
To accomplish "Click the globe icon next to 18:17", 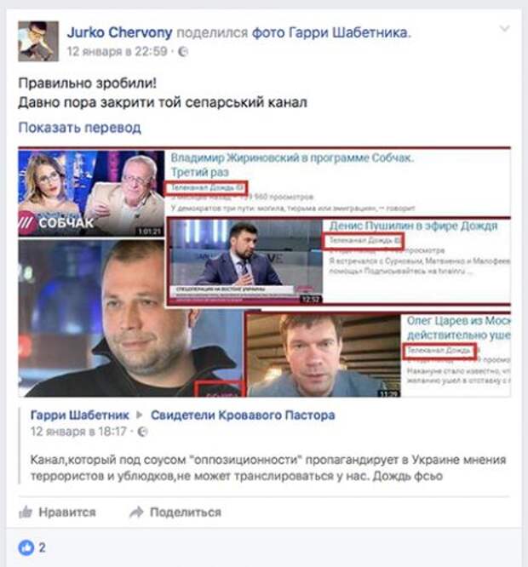I will tap(143, 432).
